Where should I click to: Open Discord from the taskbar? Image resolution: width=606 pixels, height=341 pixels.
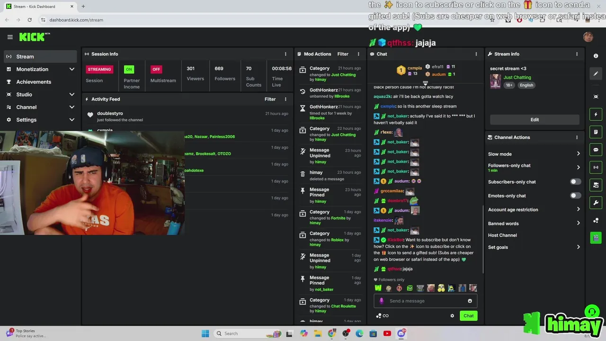pos(401,333)
